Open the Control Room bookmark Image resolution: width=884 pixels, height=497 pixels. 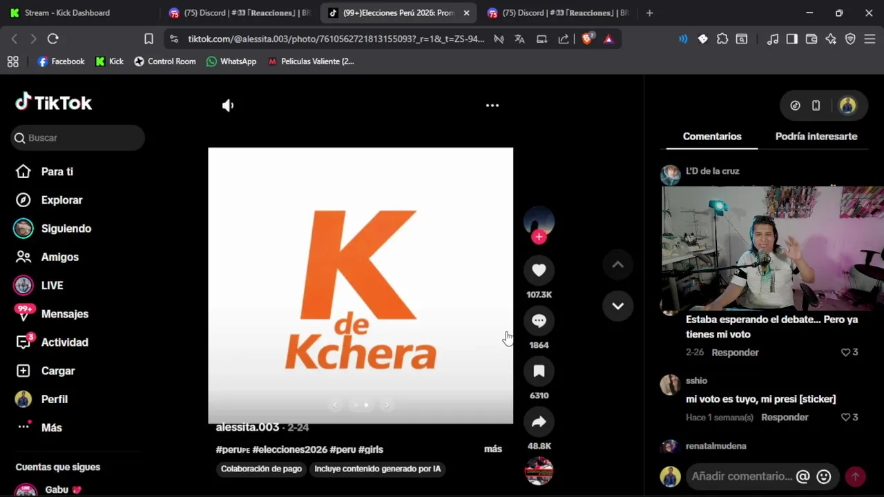[165, 61]
